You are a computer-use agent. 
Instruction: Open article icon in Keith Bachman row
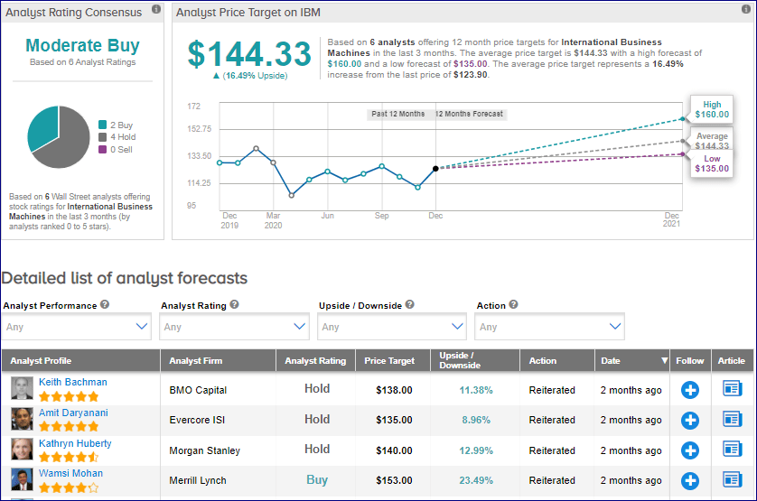point(732,390)
